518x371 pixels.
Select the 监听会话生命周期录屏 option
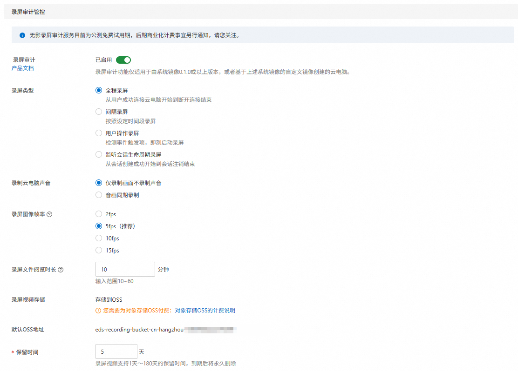(98, 154)
